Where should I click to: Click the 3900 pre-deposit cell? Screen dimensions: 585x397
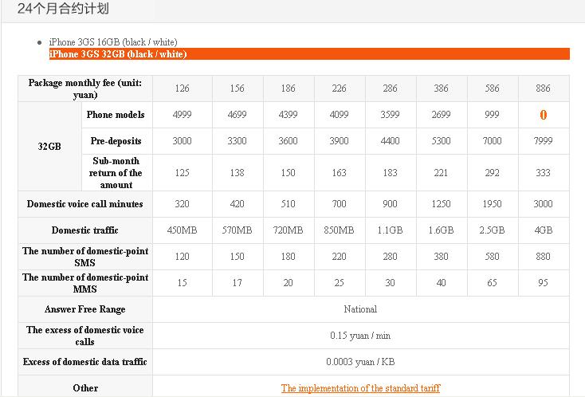[340, 141]
